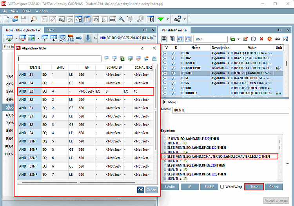Click the help question mark in Algorithm-Table dialog

(x=142, y=48)
